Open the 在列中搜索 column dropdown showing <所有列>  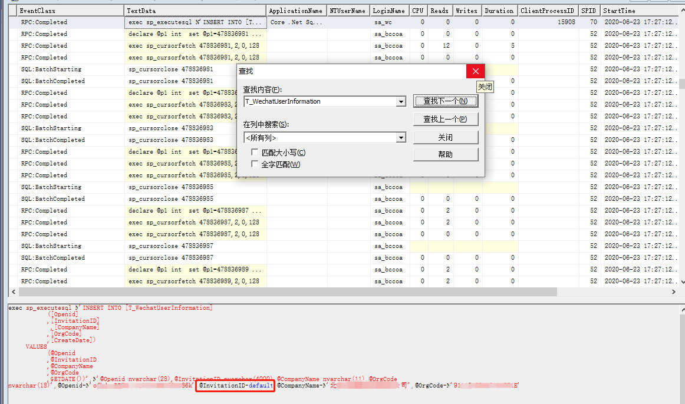pos(401,136)
